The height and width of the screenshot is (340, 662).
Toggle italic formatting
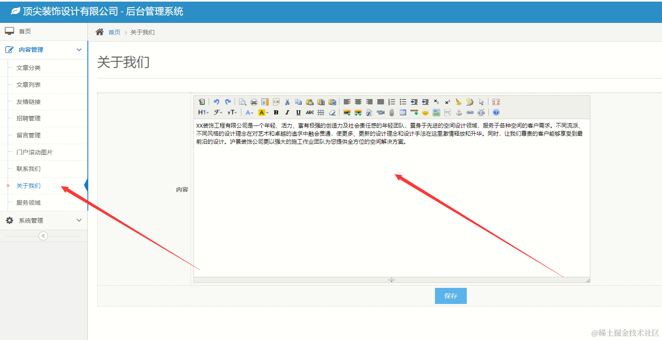287,112
